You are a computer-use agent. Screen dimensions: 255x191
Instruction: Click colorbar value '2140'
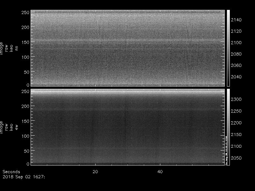tap(236, 20)
